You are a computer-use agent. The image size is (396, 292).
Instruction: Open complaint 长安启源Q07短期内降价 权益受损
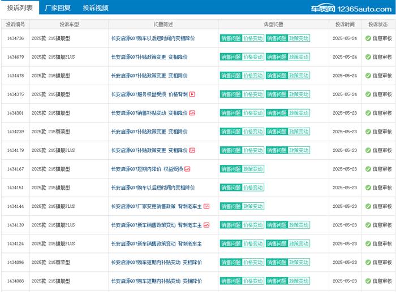point(147,169)
